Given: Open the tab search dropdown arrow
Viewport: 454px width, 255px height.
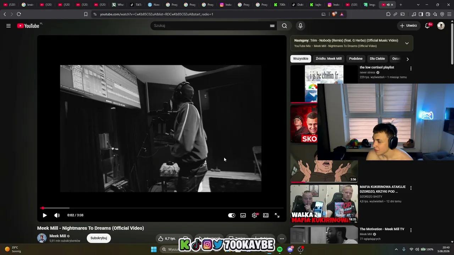Looking at the screenshot, I should [418, 5].
